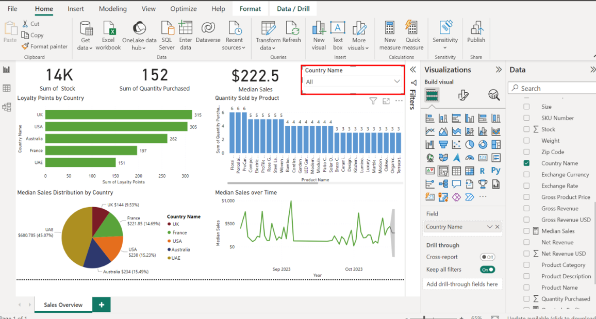Expand the Sensitivity dropdown
Viewport: 596px width, 319px height.
coord(445,47)
